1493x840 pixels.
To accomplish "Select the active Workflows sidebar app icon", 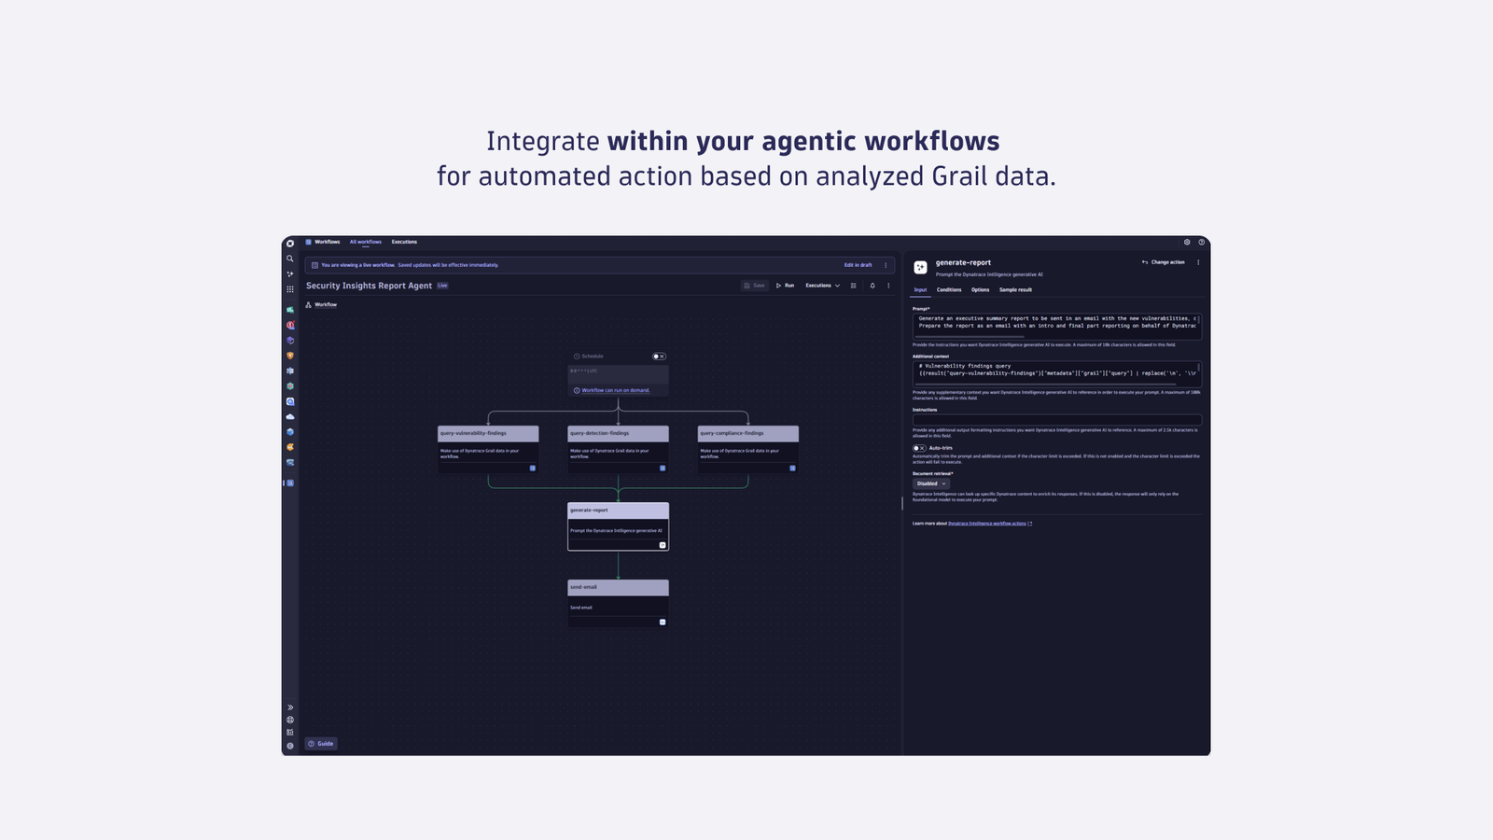I will (290, 483).
